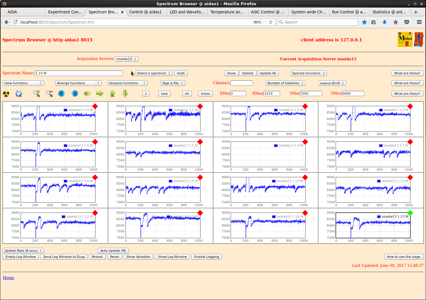Click the Tcl logo icon
Viewport: 426px width, 300px height.
(419, 39)
